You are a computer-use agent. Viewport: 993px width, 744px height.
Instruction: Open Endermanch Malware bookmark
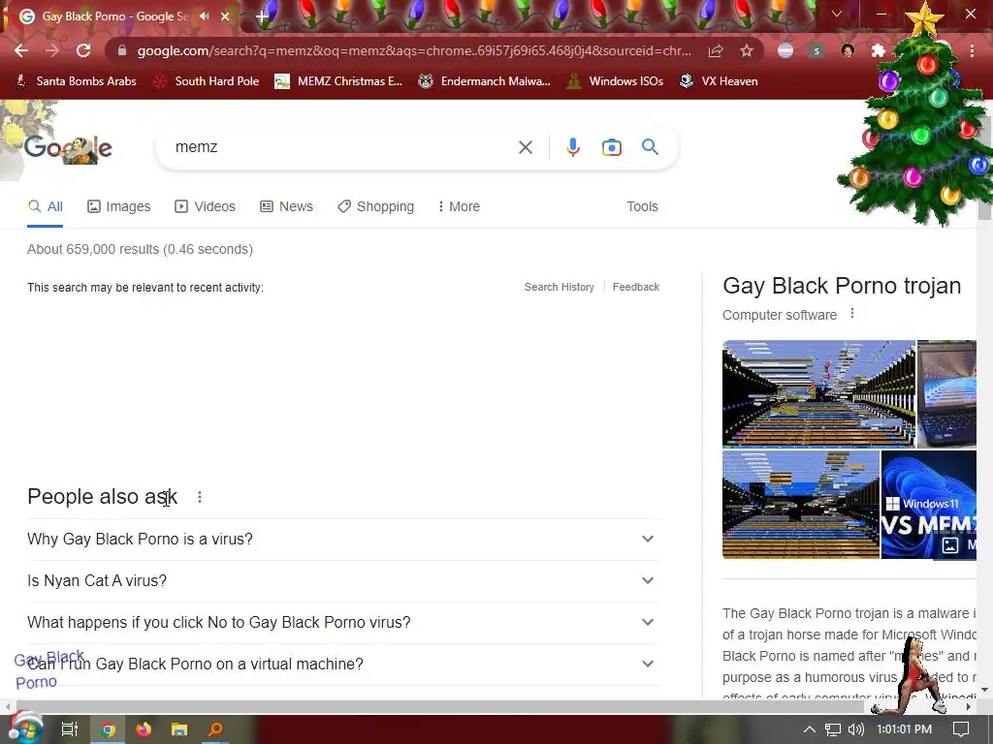coord(485,81)
